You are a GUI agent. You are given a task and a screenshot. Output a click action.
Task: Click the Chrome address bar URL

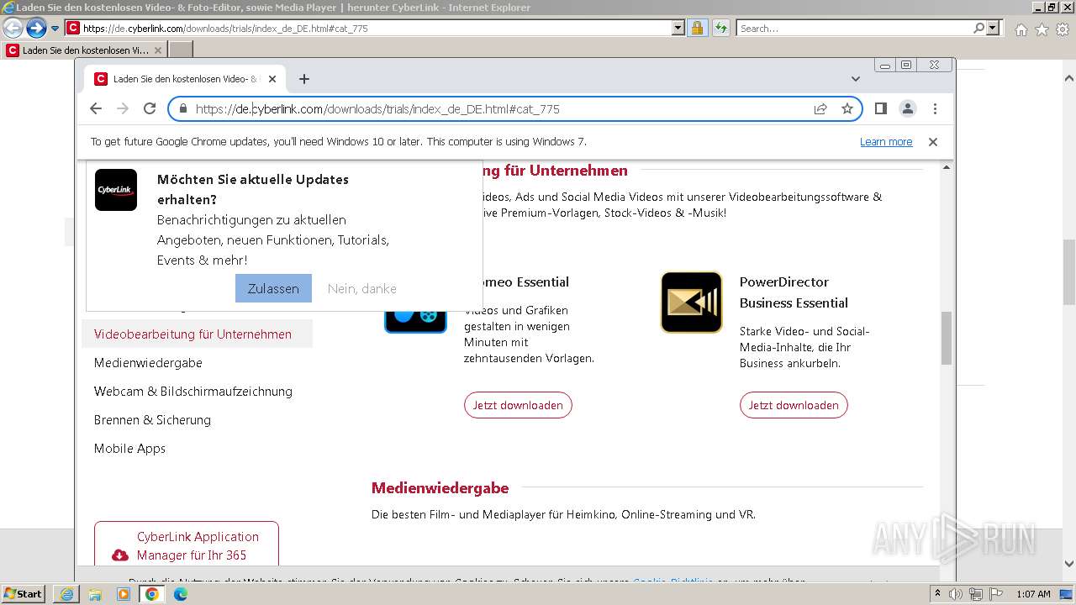click(x=377, y=108)
